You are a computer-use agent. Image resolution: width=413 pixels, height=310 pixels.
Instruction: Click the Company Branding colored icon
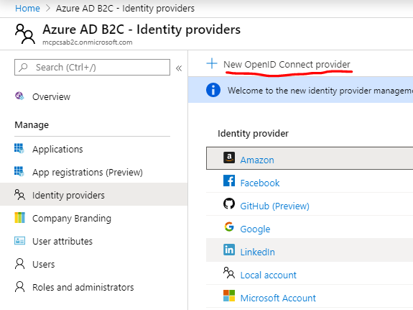20,218
